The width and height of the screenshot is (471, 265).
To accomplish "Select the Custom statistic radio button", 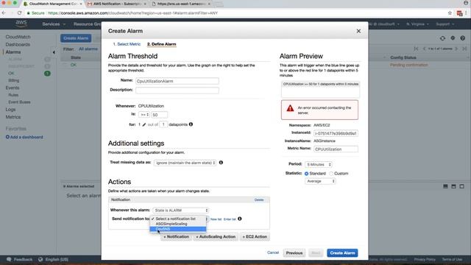I will coord(331,174).
